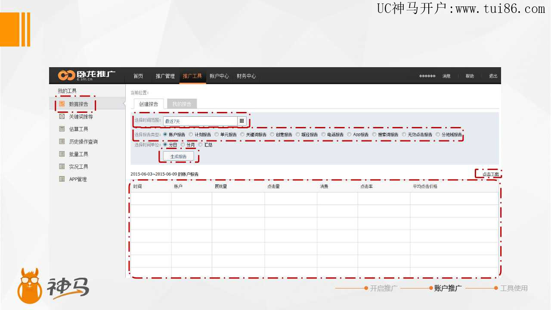Screen dimensions: 551x310
Task: Set time unit to 分月
Action: 183,145
